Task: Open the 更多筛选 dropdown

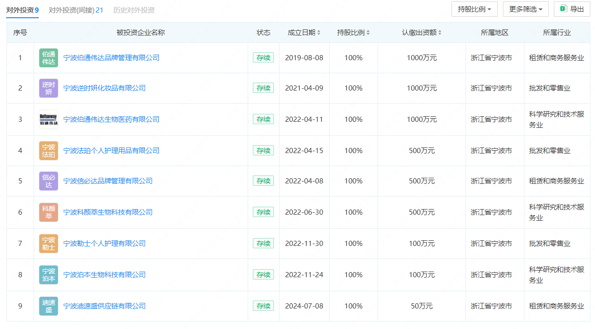Action: [x=526, y=9]
